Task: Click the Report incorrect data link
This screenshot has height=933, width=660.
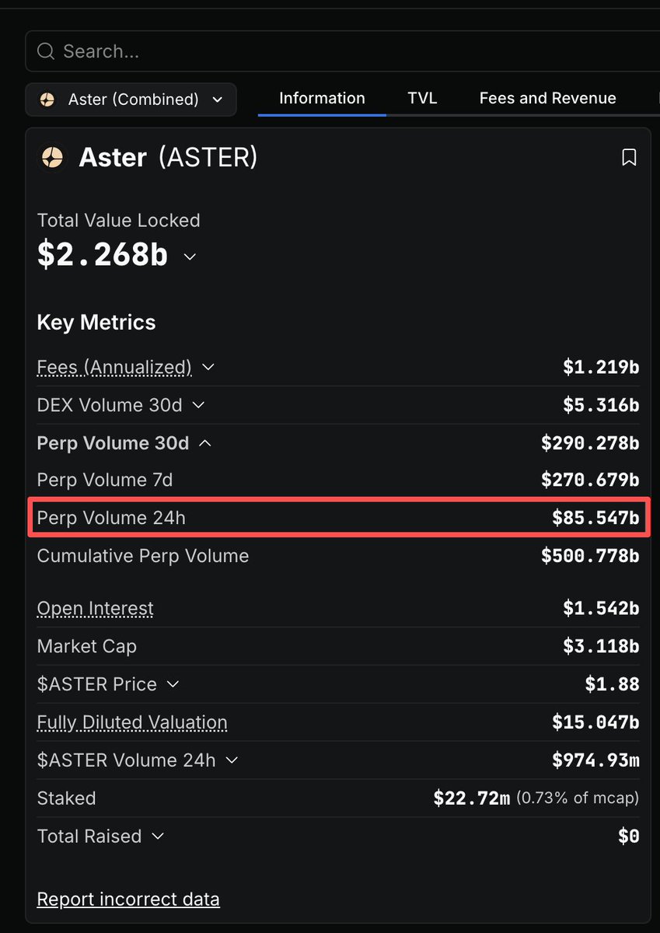Action: point(128,900)
